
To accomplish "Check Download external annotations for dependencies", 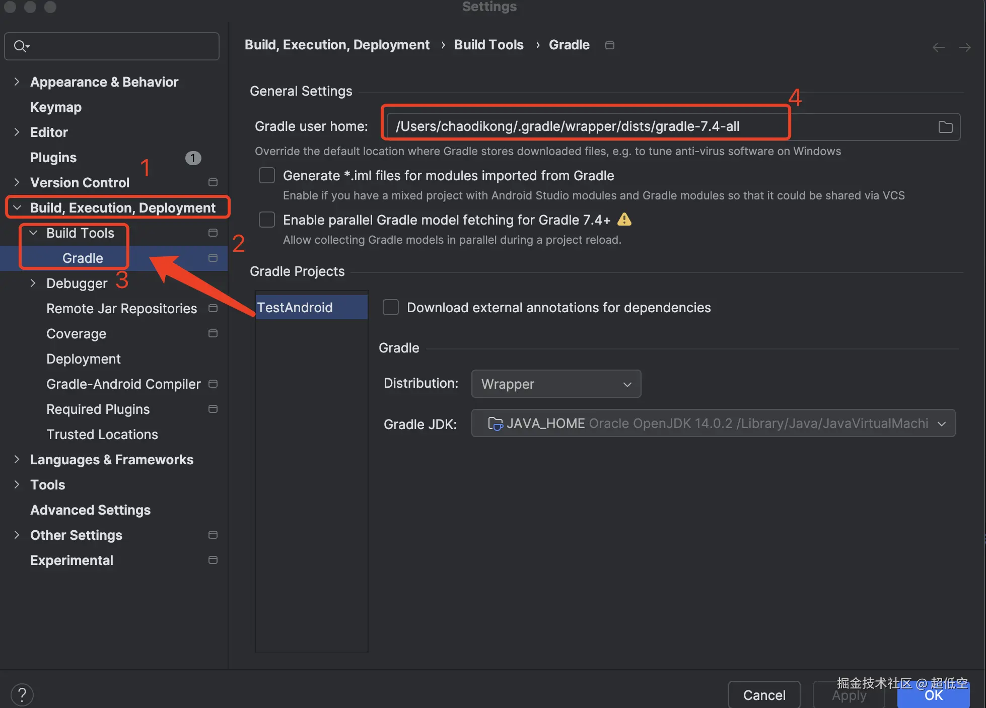I will click(x=391, y=307).
